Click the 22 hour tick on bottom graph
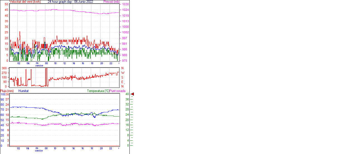357x154 pixels. point(111,148)
